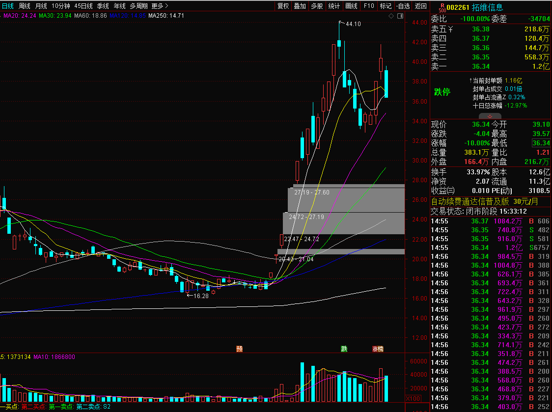Click the MA60: 18.86 indicator label

[90, 16]
